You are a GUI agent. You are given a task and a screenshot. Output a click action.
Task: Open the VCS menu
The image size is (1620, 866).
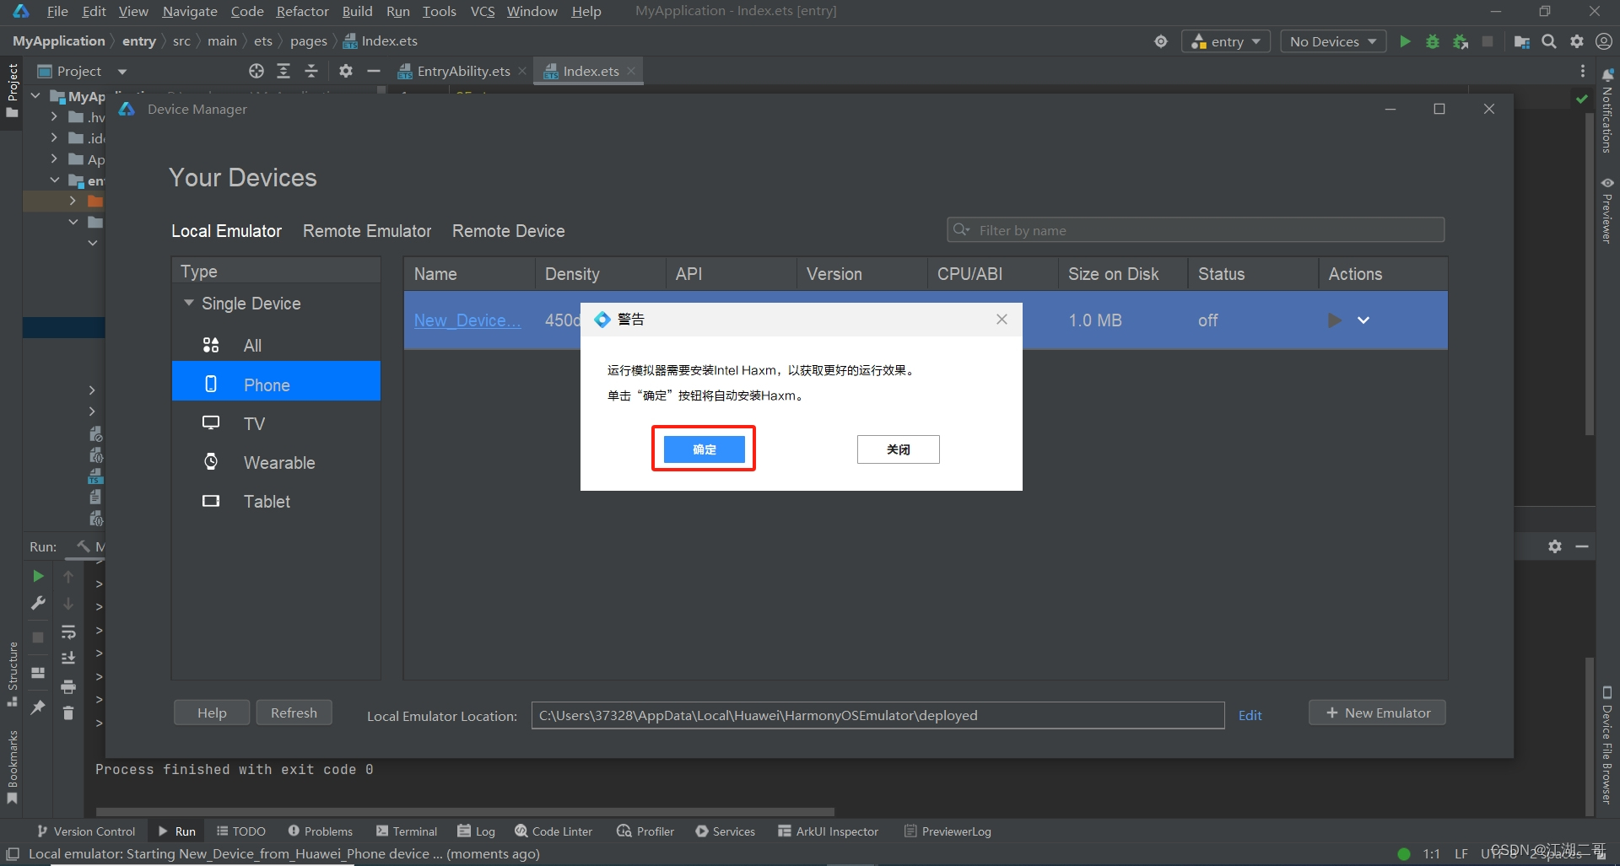483,11
